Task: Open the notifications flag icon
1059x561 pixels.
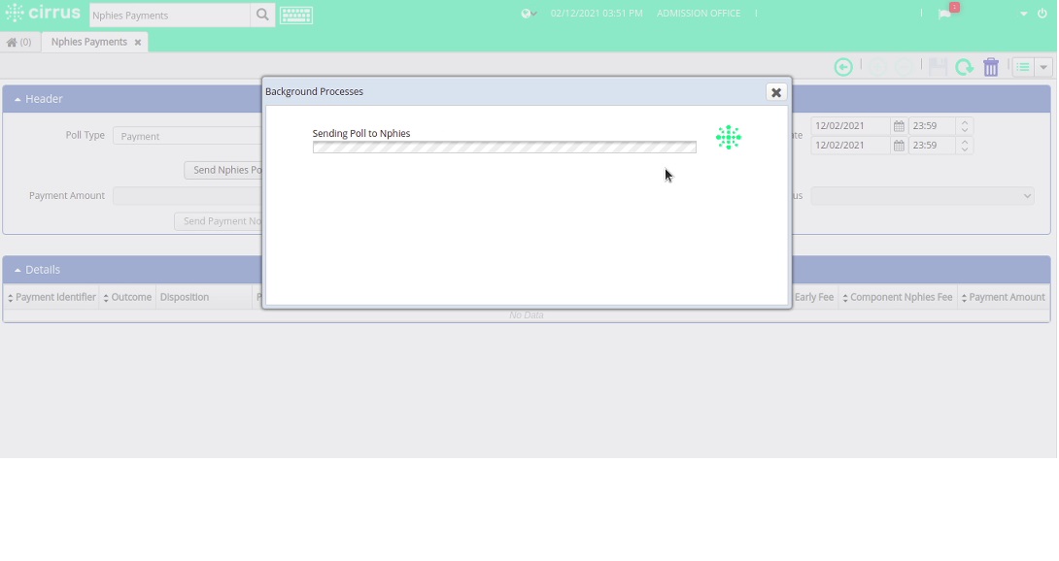Action: coord(944,16)
